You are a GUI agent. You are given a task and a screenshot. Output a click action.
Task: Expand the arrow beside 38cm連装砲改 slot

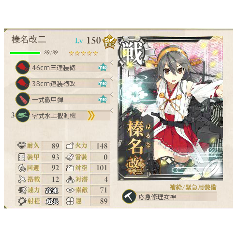pos(112,79)
